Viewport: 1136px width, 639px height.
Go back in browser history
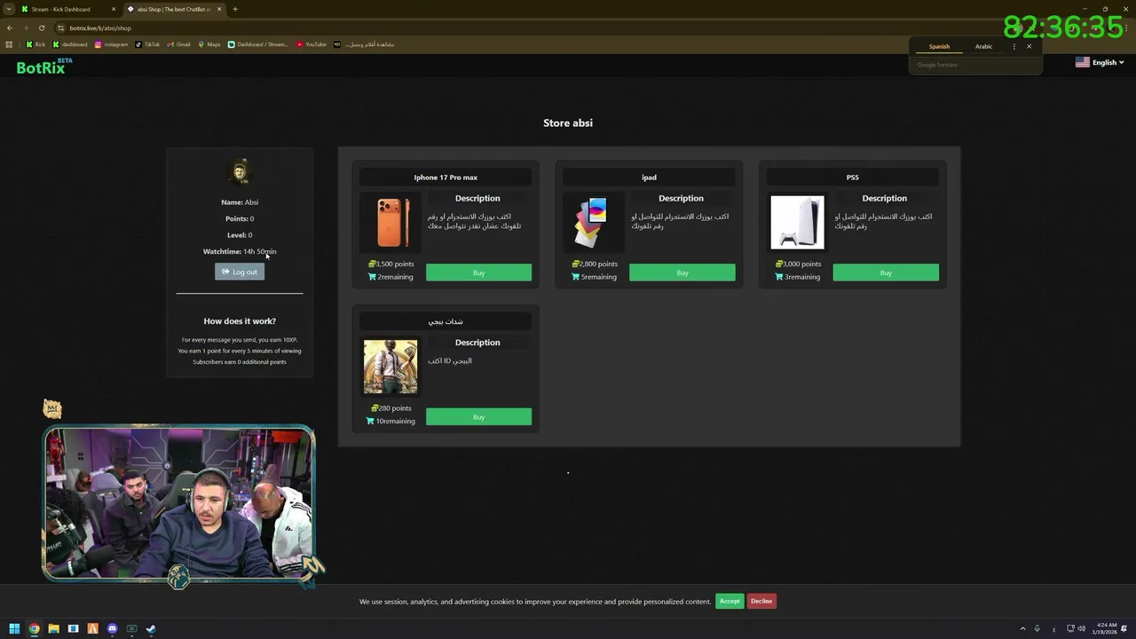pyautogui.click(x=9, y=28)
